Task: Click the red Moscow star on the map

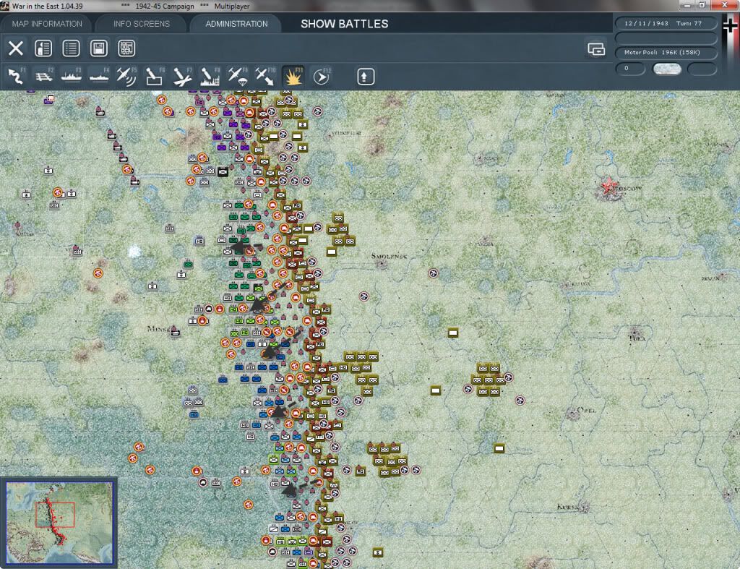Action: click(x=608, y=185)
